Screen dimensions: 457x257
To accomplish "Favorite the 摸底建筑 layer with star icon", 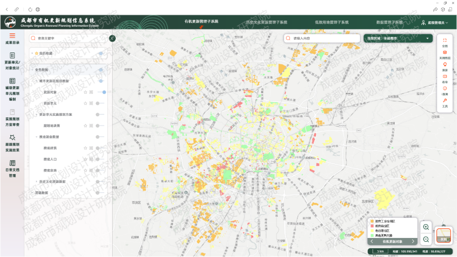I will pos(85,148).
